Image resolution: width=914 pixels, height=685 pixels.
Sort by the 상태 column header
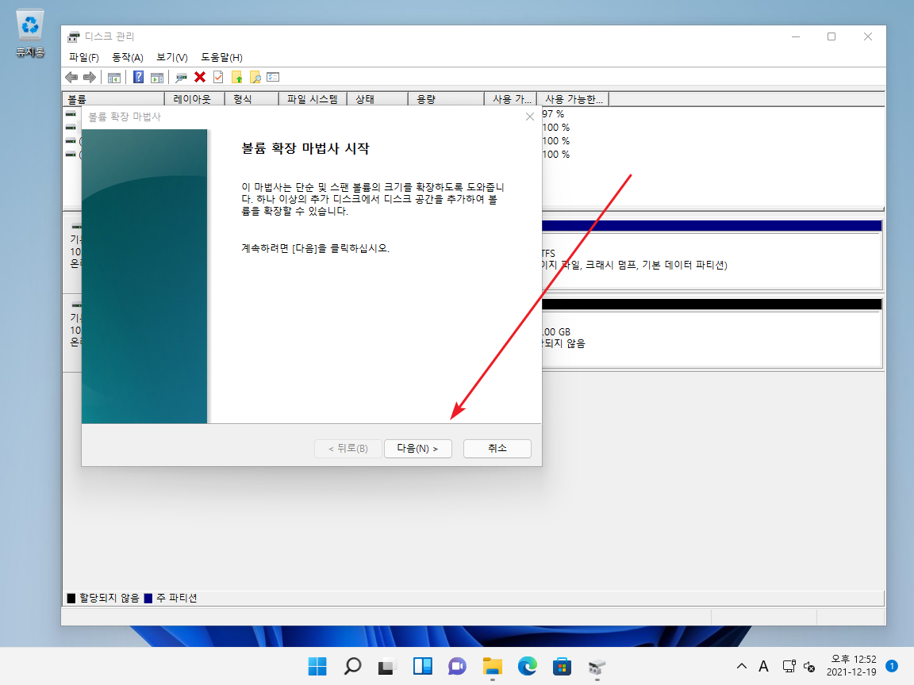click(x=378, y=99)
